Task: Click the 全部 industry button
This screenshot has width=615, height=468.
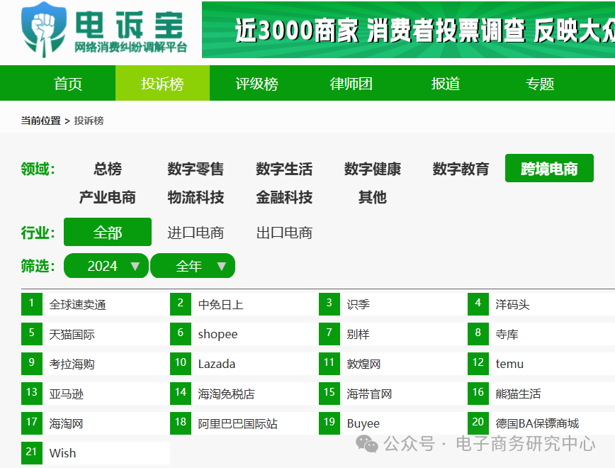Action: 107,232
